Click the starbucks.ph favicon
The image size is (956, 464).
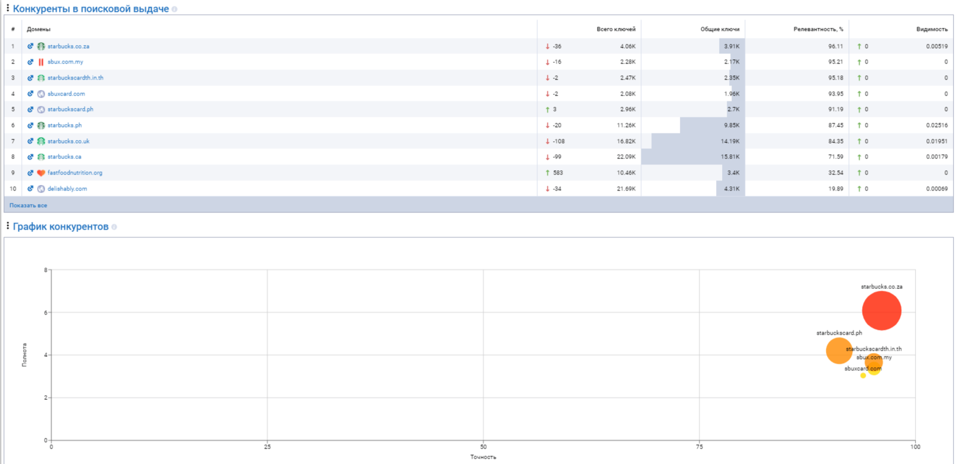tap(41, 125)
